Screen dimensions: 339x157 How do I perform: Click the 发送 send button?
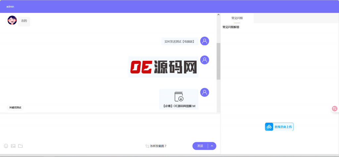pyautogui.click(x=200, y=146)
